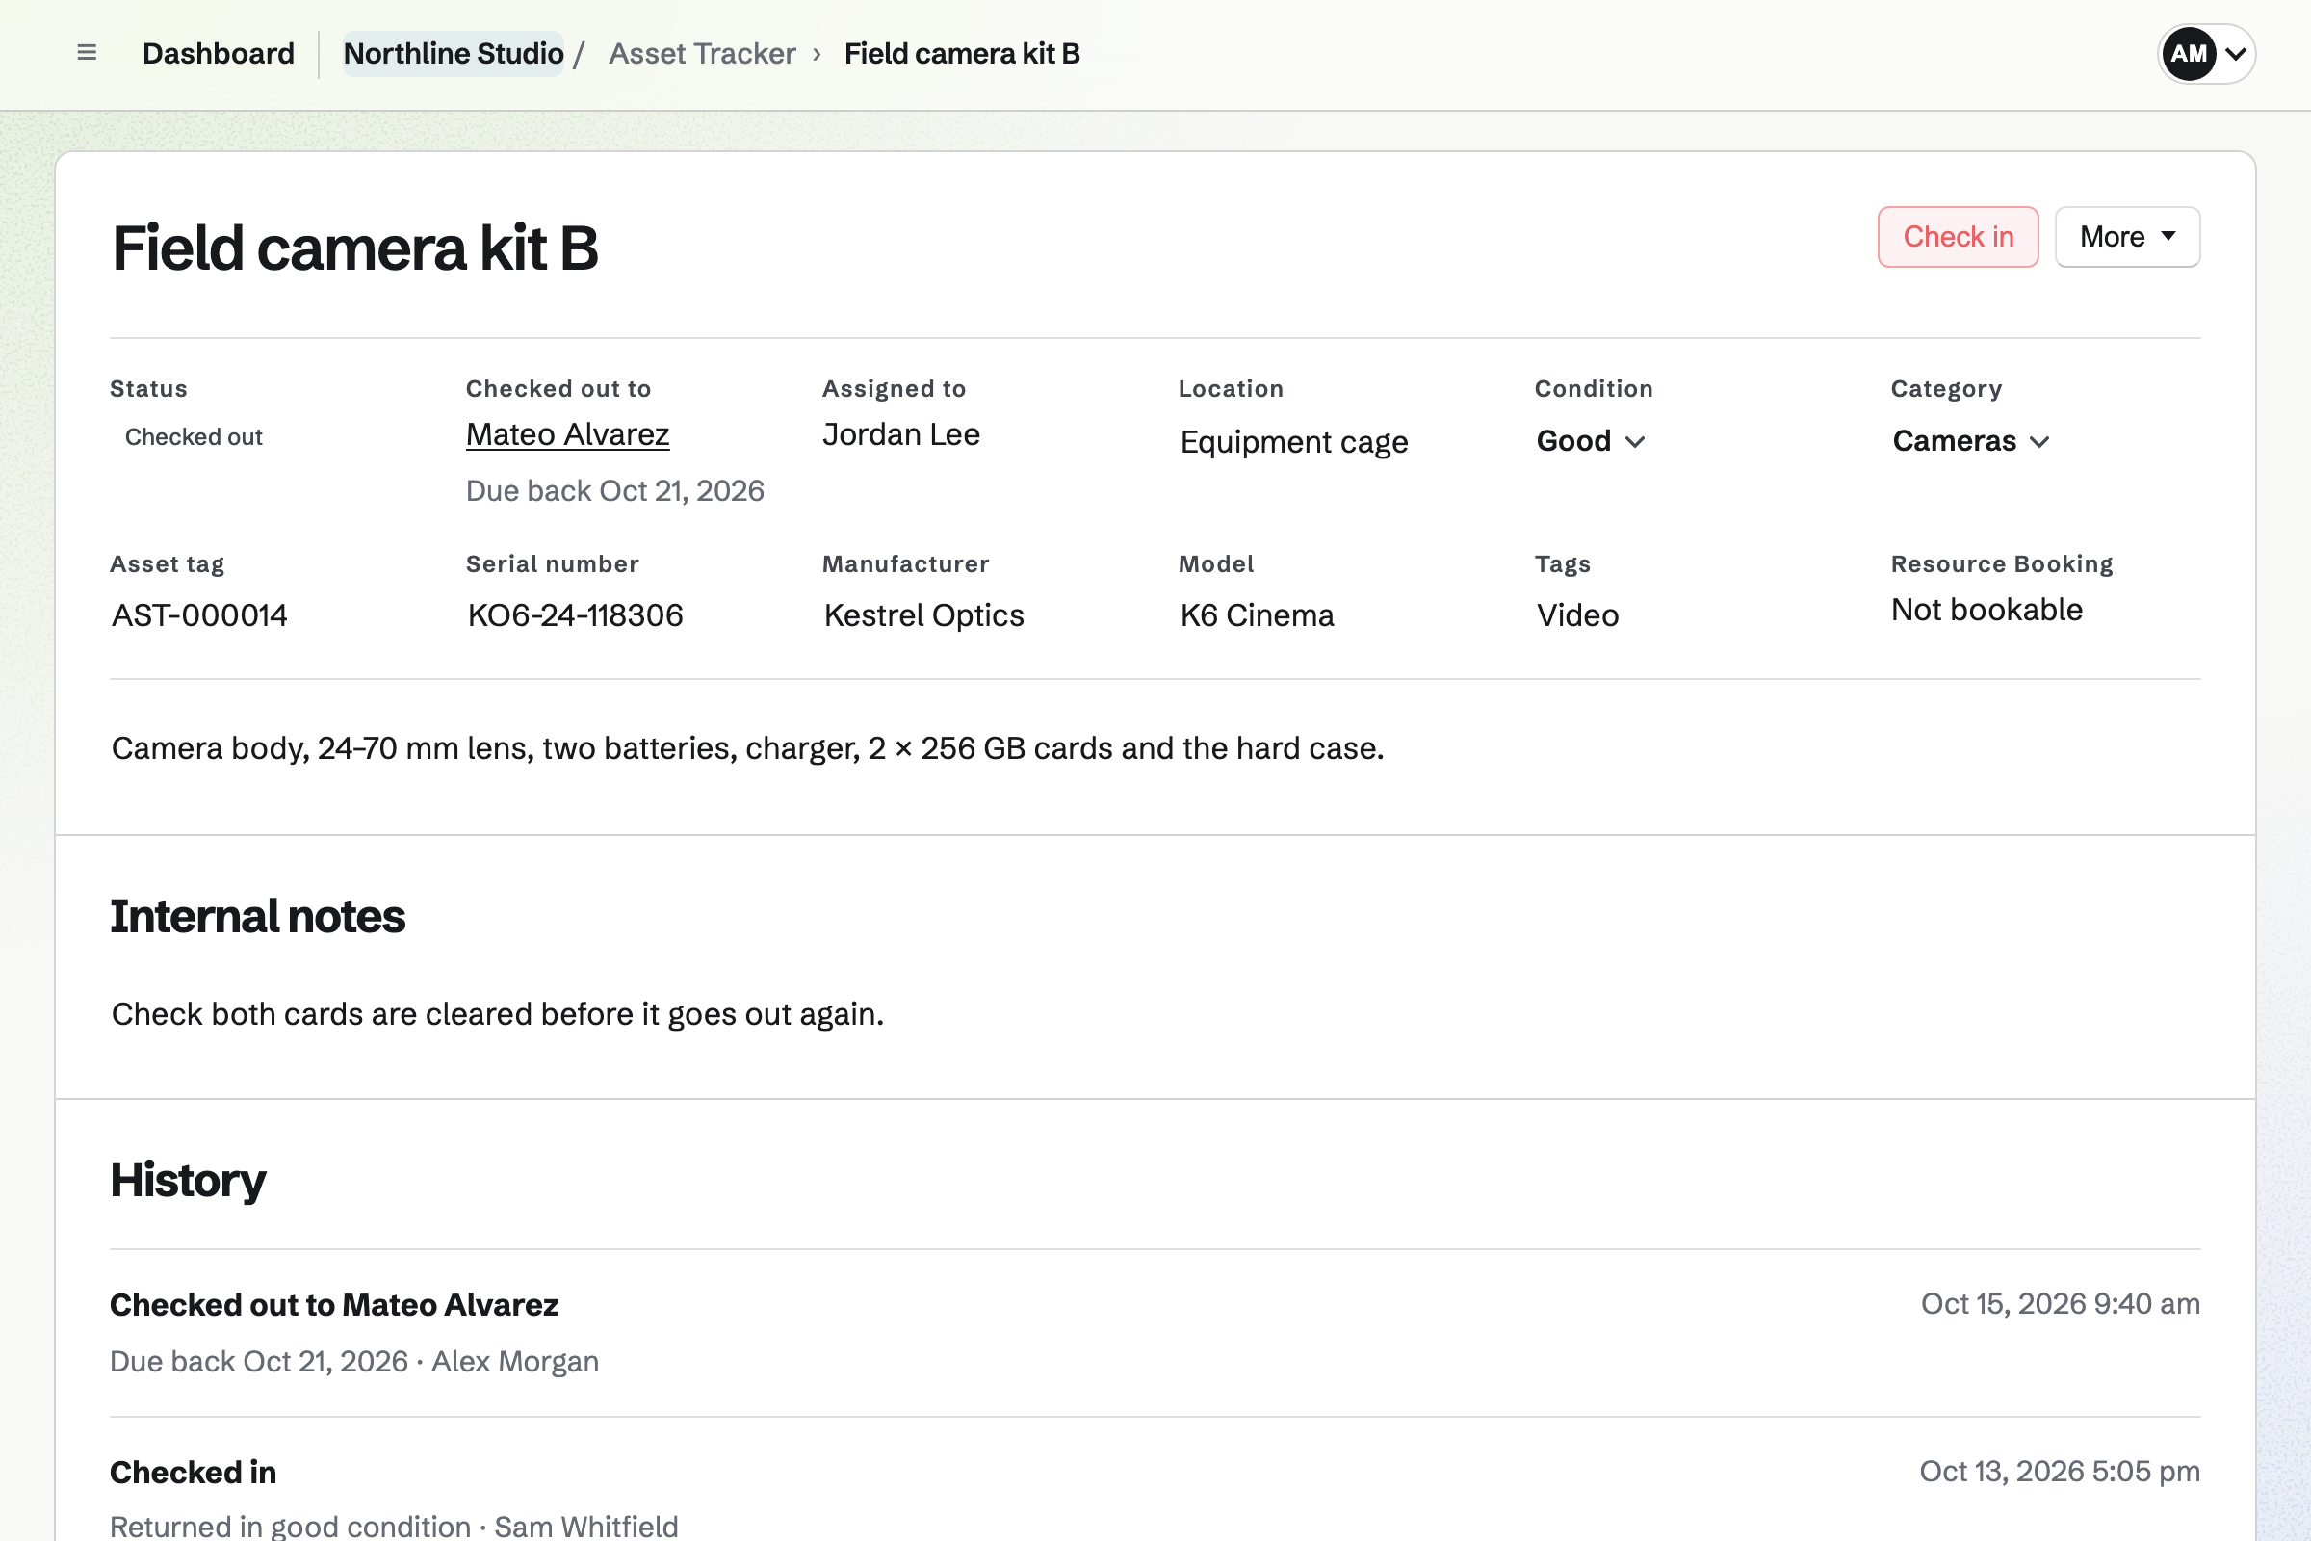Click the note about clearing cards
The height and width of the screenshot is (1541, 2311).
pyautogui.click(x=497, y=1014)
